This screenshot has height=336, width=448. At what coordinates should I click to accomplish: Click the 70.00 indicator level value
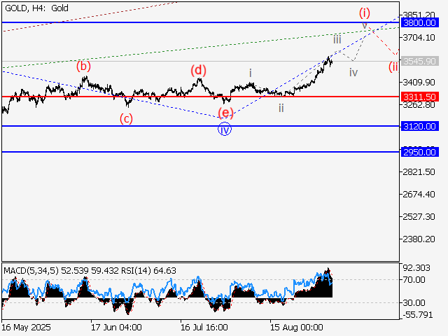click(415, 280)
